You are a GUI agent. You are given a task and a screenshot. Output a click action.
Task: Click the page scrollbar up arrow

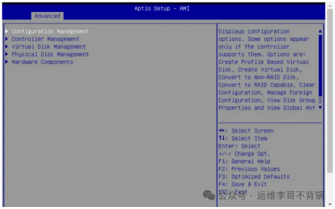tap(330, 6)
